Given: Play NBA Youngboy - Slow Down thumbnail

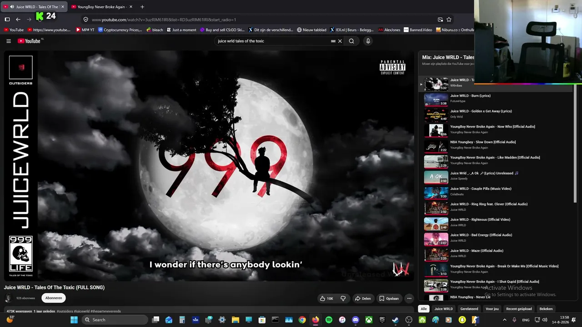Looking at the screenshot, I should pos(436,146).
